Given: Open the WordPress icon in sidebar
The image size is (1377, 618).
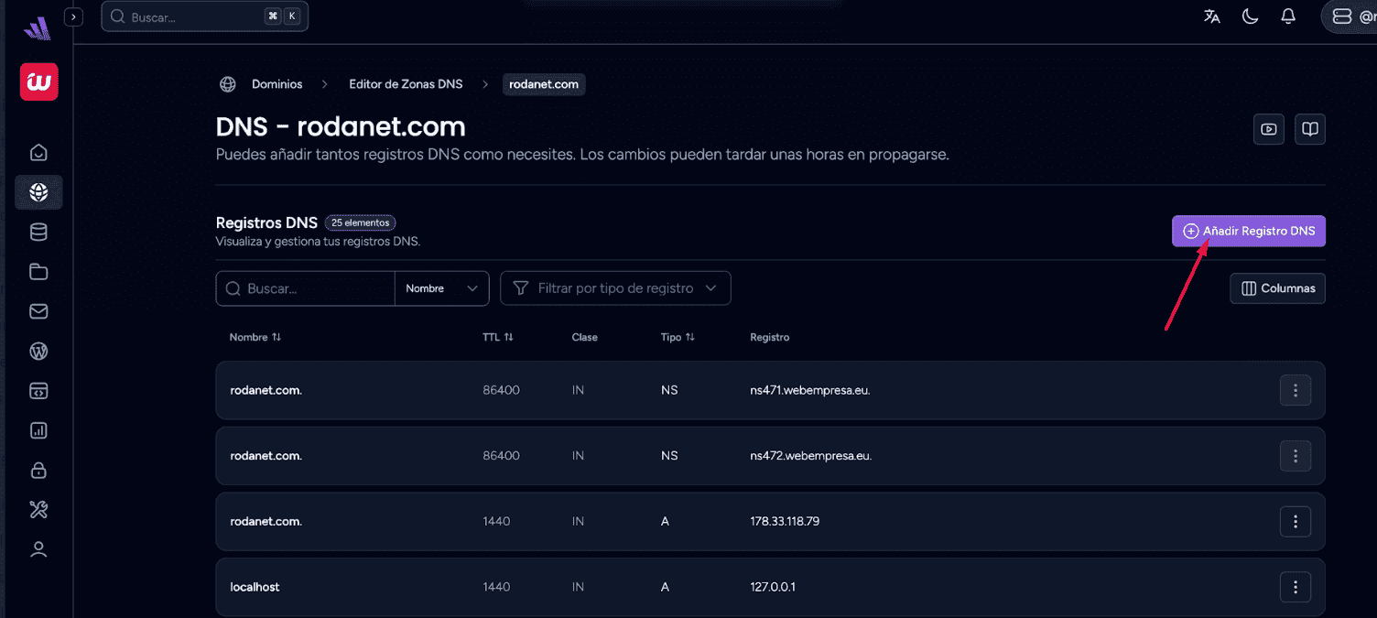Looking at the screenshot, I should click(38, 352).
